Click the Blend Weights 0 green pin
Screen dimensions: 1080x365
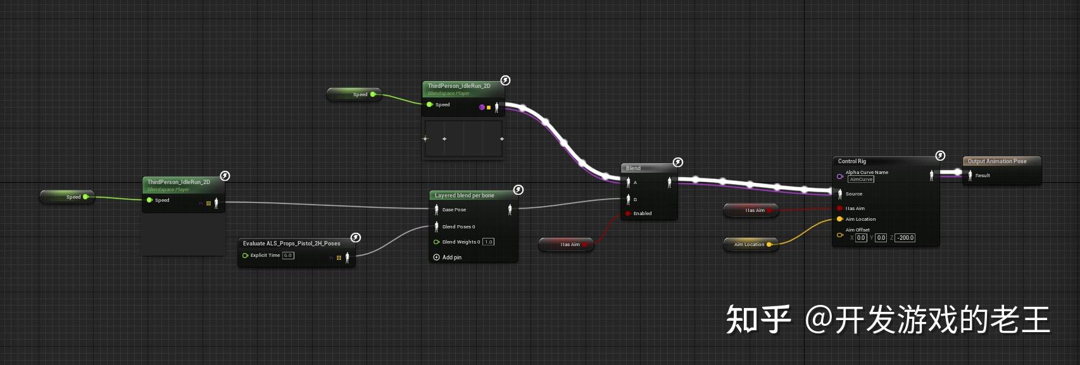[436, 242]
